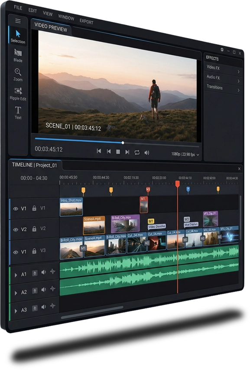This screenshot has width=250, height=370.
Task: Lock the track containing Intro_Shot.mov
Action: (x=34, y=208)
